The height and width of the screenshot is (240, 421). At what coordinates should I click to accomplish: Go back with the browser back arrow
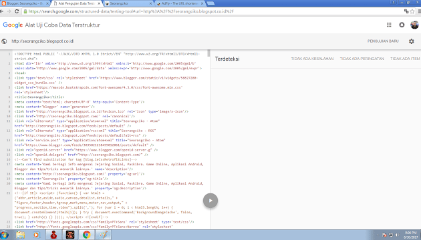pyautogui.click(x=2, y=11)
